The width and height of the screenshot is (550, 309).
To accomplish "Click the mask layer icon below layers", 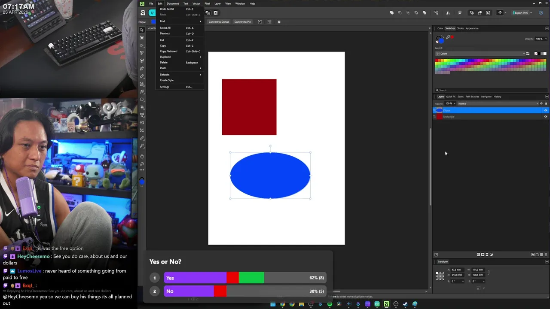I will tap(483, 254).
